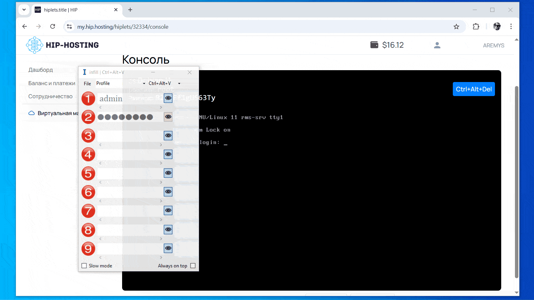Click the page's vertical scrollbar
Viewport: 534px width, 300px height.
[x=516, y=181]
